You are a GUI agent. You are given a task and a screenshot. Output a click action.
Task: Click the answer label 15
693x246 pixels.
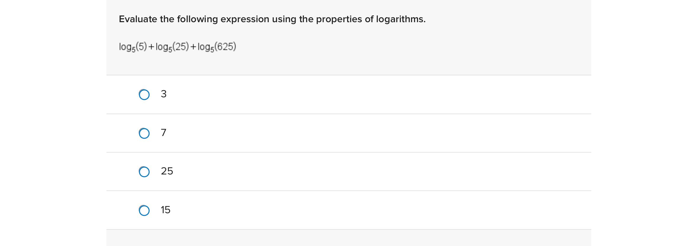click(x=166, y=210)
